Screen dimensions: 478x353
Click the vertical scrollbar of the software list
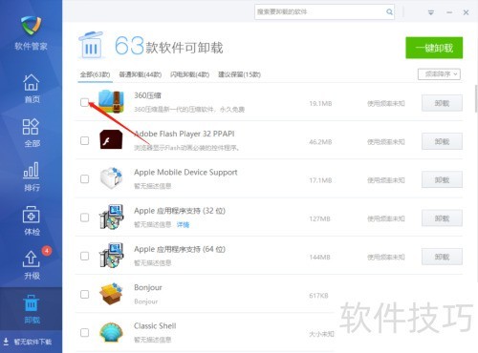click(x=476, y=98)
